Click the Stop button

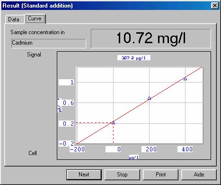pos(122,175)
